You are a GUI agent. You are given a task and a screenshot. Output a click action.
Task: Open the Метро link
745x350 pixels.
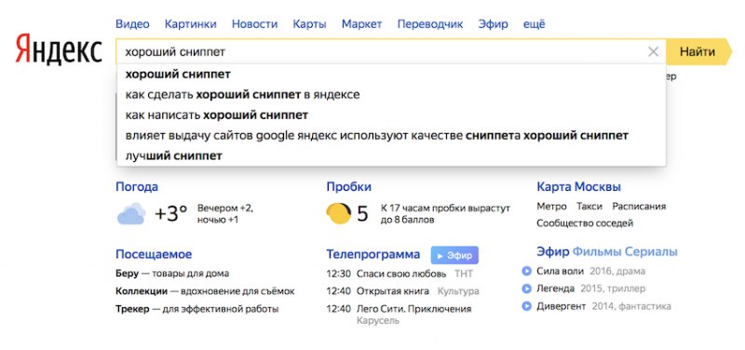point(551,207)
